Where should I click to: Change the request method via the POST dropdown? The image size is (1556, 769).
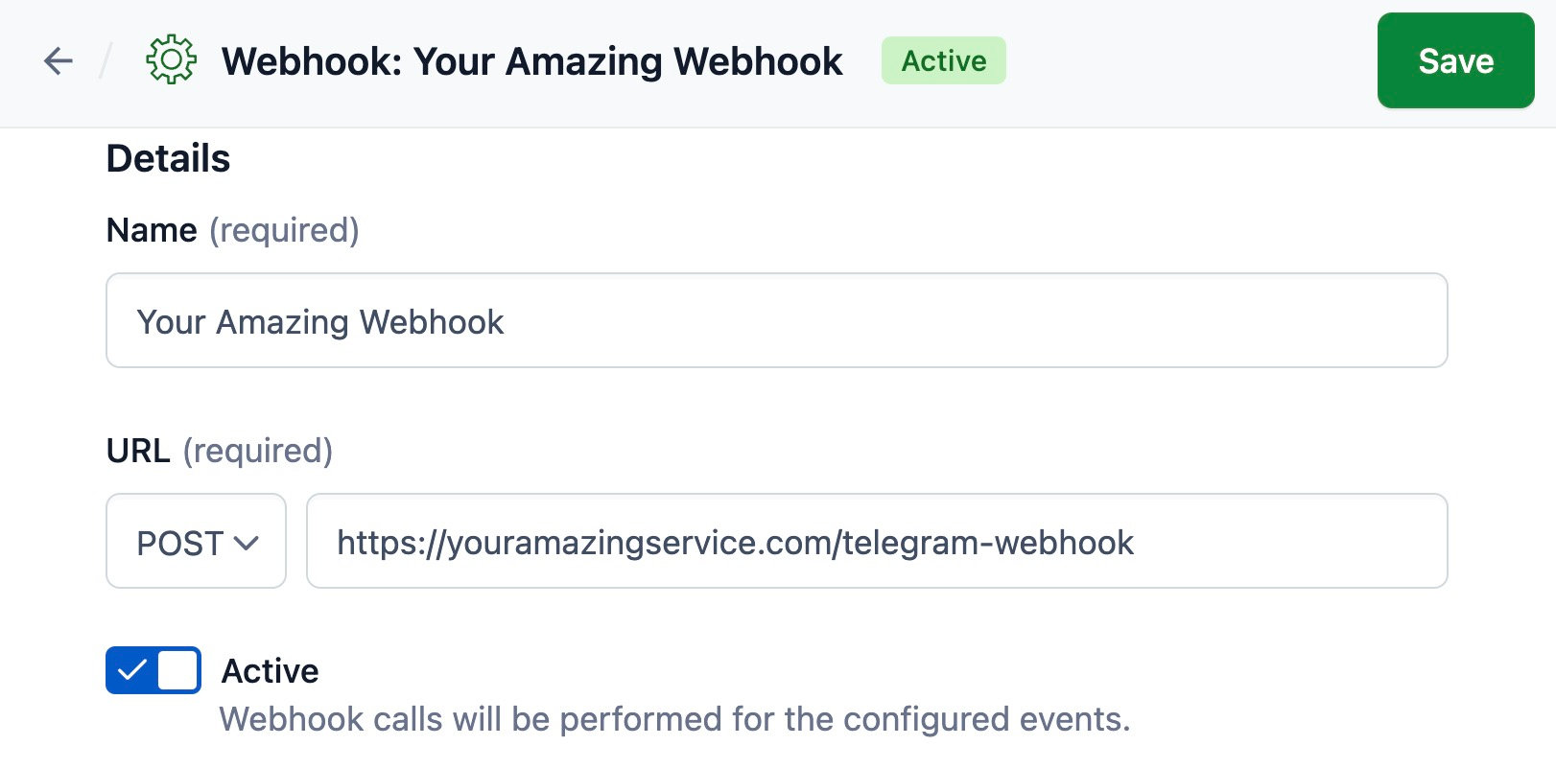[196, 542]
